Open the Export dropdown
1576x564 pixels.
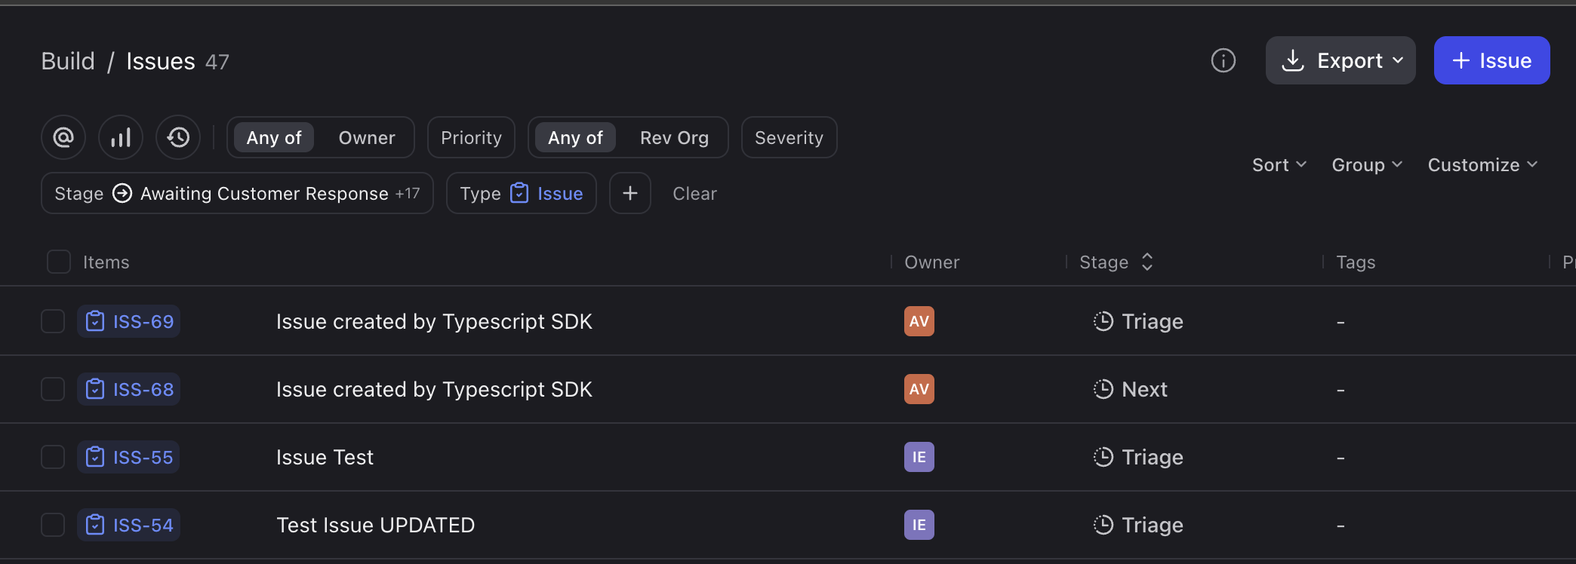point(1340,60)
